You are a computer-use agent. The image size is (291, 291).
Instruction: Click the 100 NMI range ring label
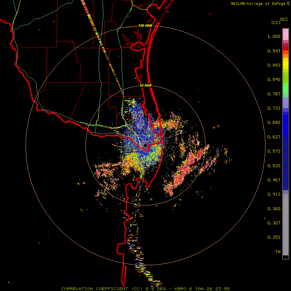[145, 26]
